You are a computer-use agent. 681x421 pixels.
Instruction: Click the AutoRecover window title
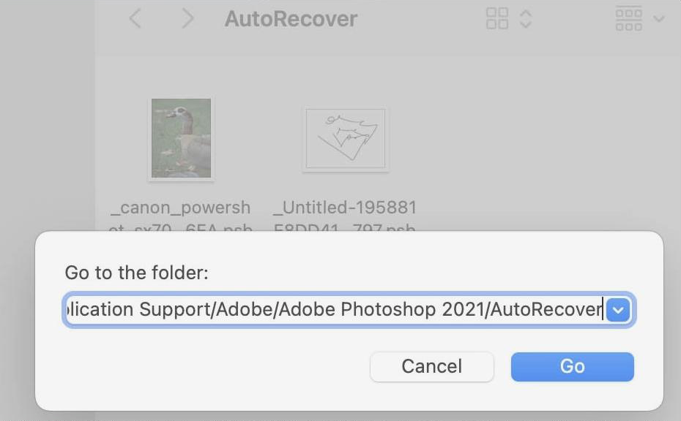[x=290, y=18]
